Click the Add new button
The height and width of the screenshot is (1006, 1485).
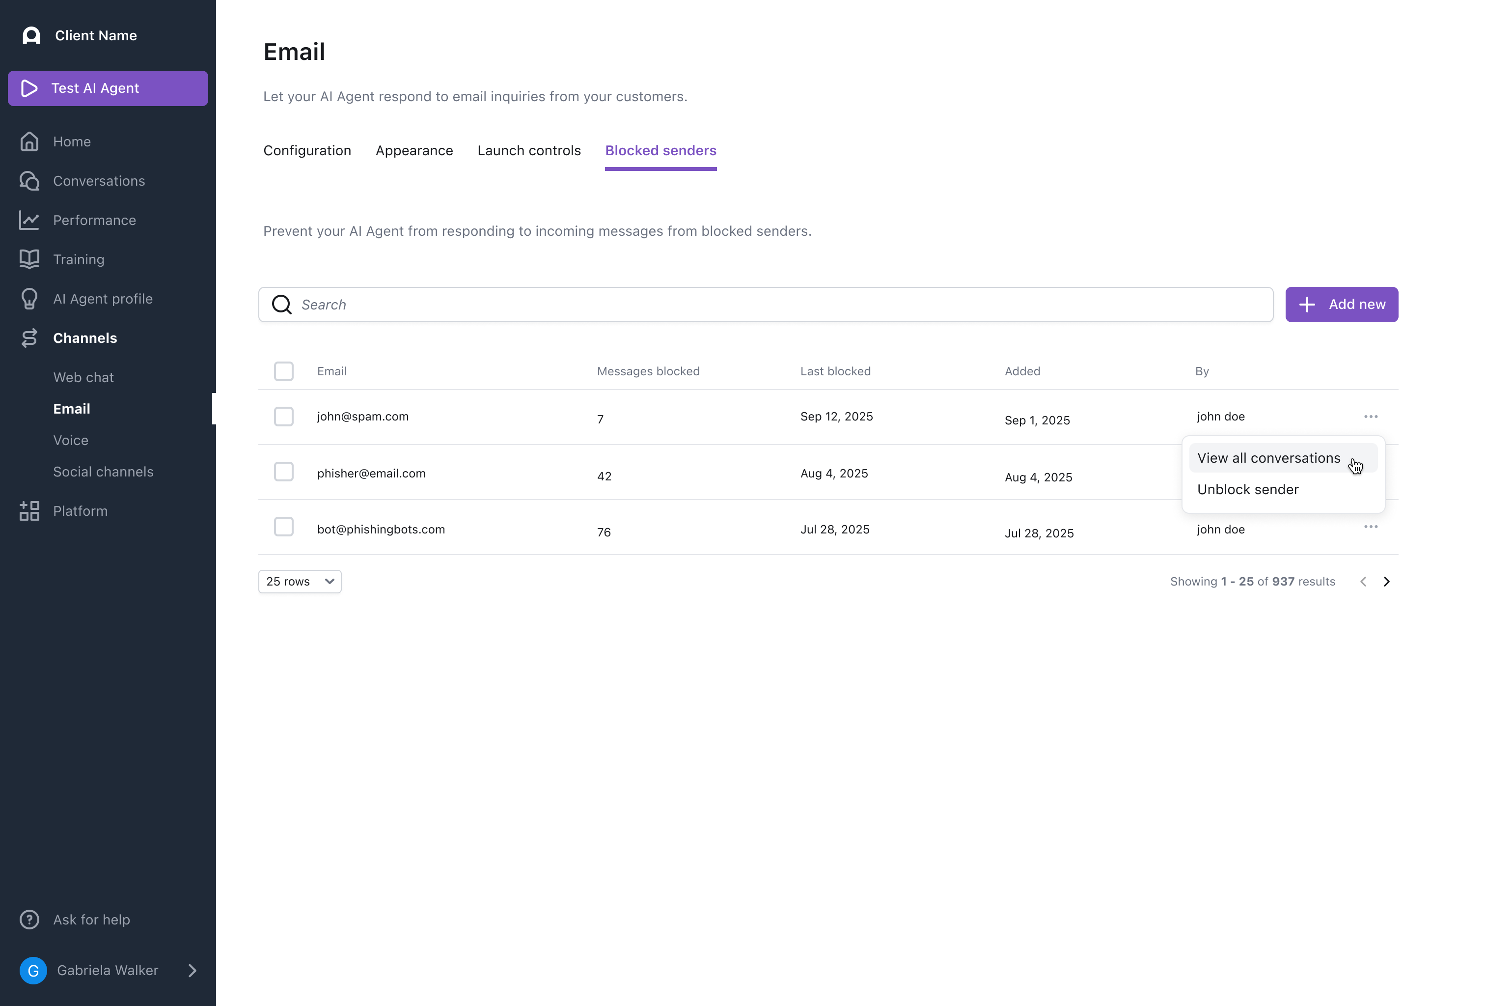click(1341, 305)
